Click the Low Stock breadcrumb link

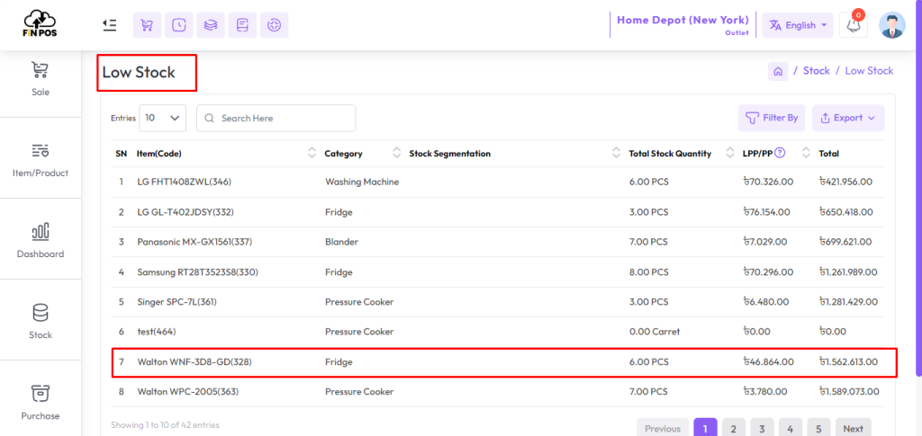869,71
